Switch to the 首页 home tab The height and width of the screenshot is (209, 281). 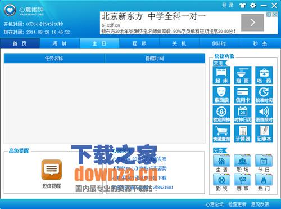(20, 43)
